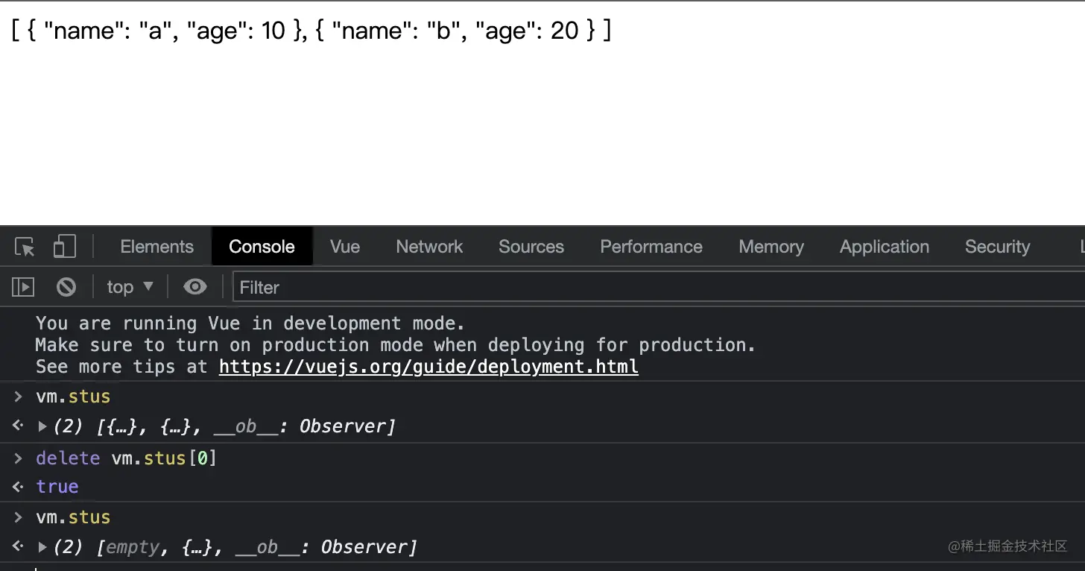Image resolution: width=1085 pixels, height=571 pixels.
Task: Switch to the Elements tab
Action: (x=156, y=247)
